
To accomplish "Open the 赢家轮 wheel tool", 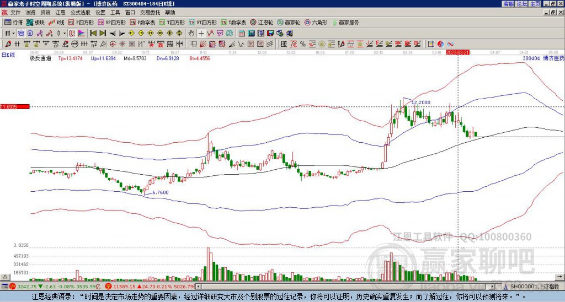I will pyautogui.click(x=289, y=22).
